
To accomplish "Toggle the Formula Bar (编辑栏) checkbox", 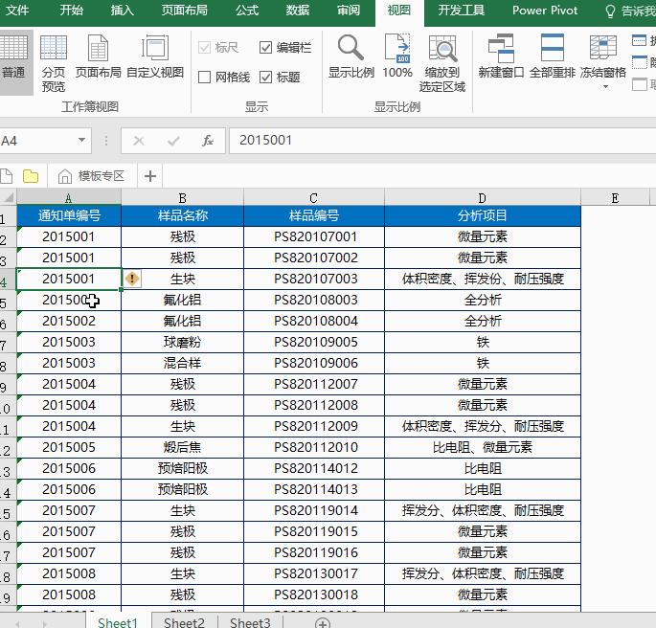I will 265,48.
